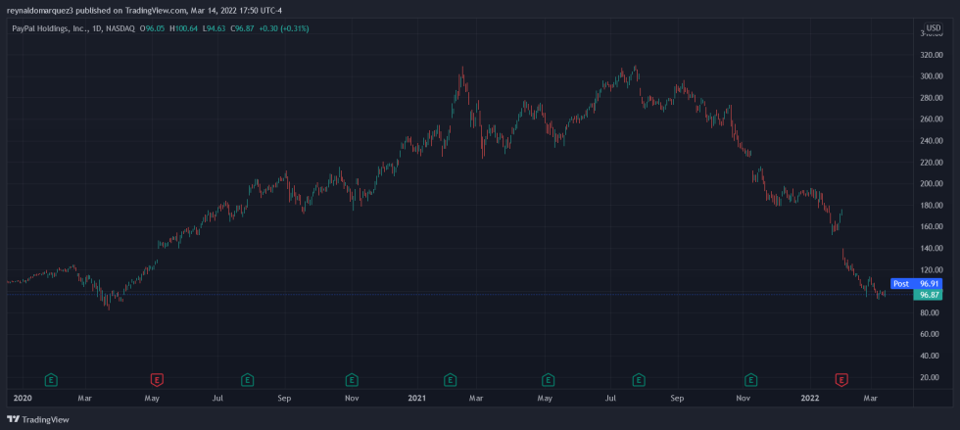Click the earnings marker between Jul and Sep 2020
The image size is (960, 430).
[x=248, y=378]
